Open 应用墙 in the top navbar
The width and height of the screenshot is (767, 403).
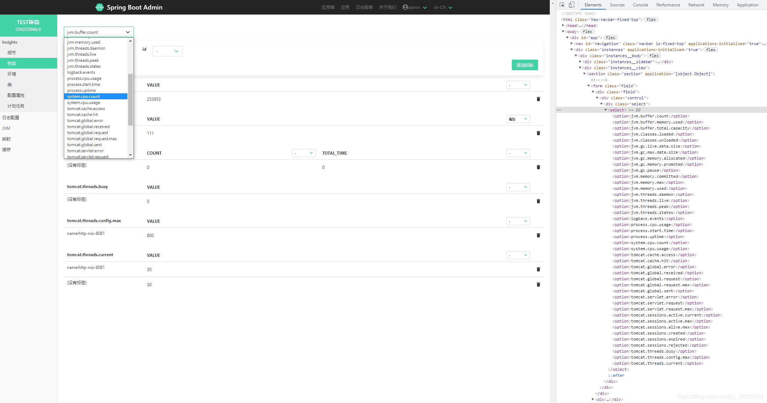[x=328, y=7]
